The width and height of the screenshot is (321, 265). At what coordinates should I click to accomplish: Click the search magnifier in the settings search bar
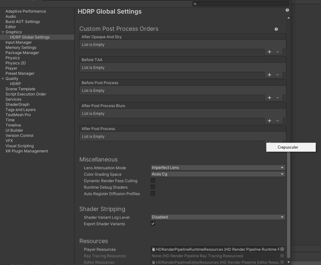(x=195, y=4)
